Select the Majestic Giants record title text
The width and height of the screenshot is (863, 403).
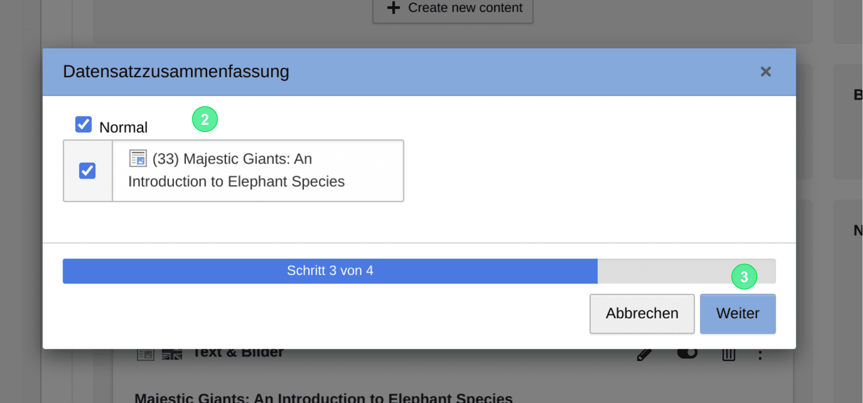click(x=236, y=170)
